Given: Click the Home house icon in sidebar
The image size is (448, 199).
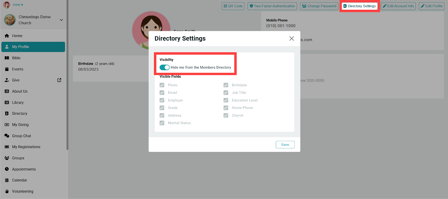Looking at the screenshot, I should click(7, 36).
